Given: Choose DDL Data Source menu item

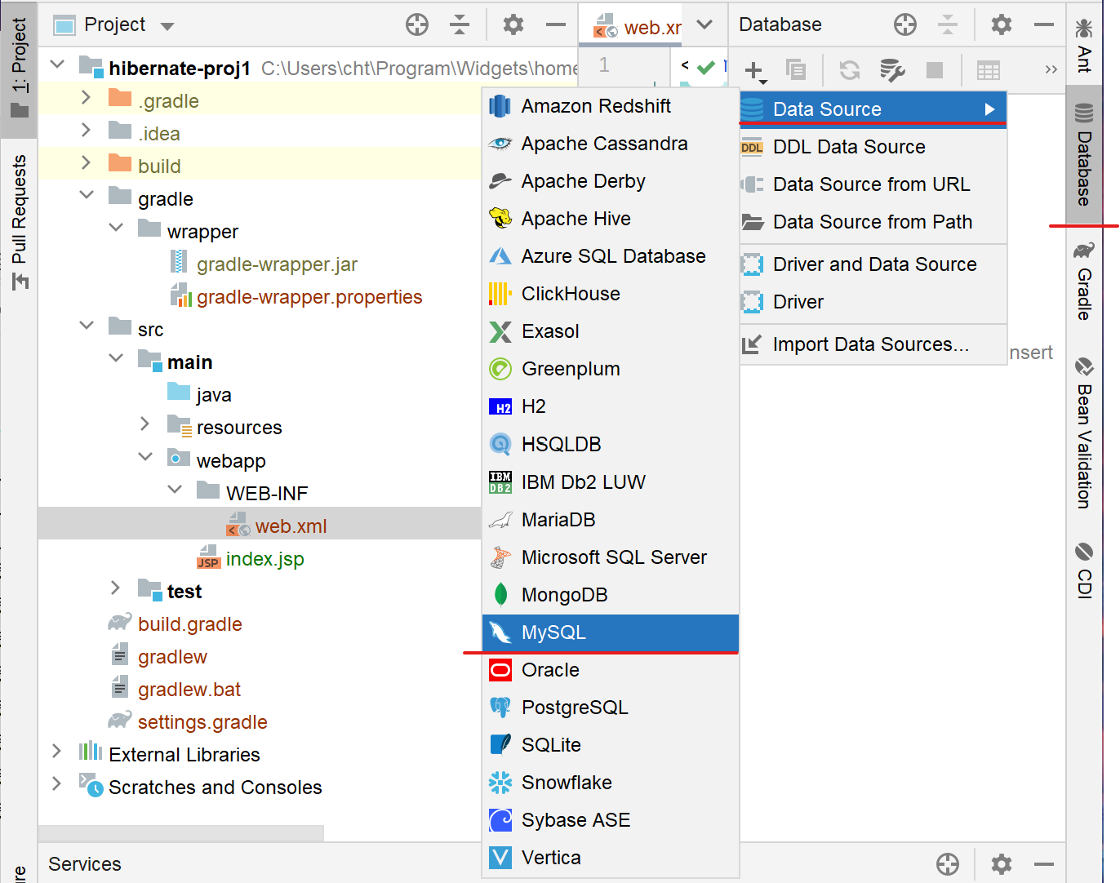Looking at the screenshot, I should [x=873, y=147].
